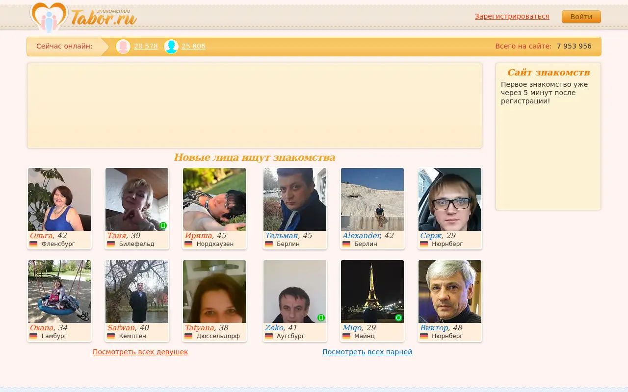Click the German flag beside Билефельд
This screenshot has height=392, width=628.
(111, 244)
